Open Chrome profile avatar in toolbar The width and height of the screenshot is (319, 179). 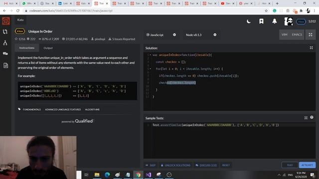click(309, 11)
